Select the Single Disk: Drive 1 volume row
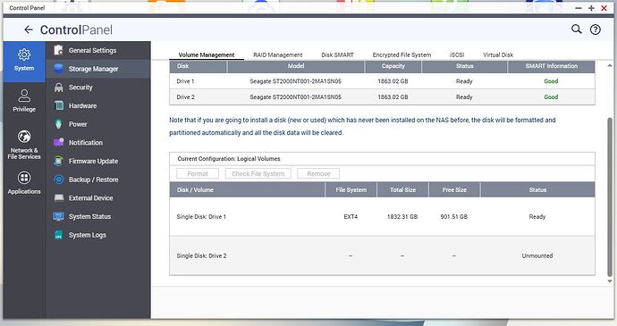 coord(382,217)
